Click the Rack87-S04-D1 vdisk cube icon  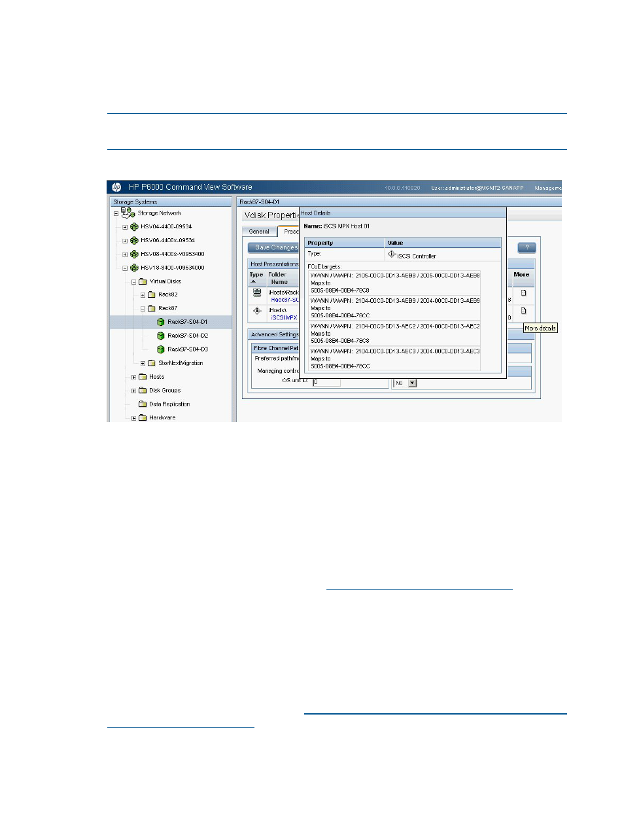161,322
